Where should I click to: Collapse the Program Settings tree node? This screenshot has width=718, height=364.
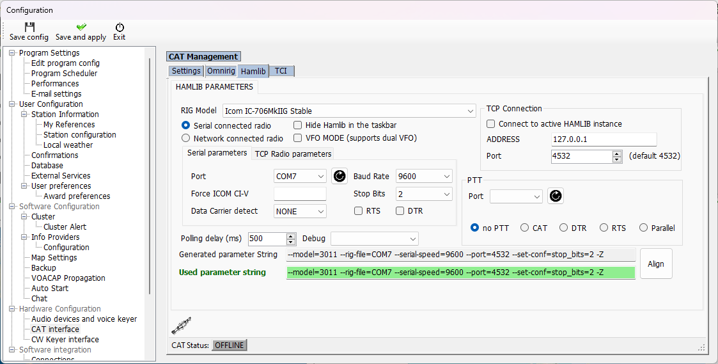(x=12, y=52)
